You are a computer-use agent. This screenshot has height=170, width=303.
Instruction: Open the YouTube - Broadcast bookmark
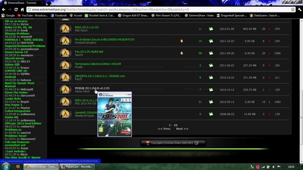(33, 16)
